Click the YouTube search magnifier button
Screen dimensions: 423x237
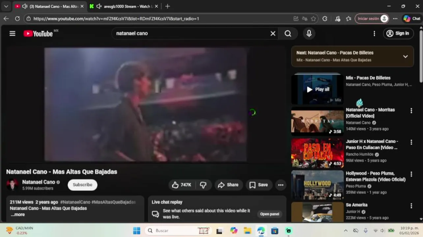288,33
